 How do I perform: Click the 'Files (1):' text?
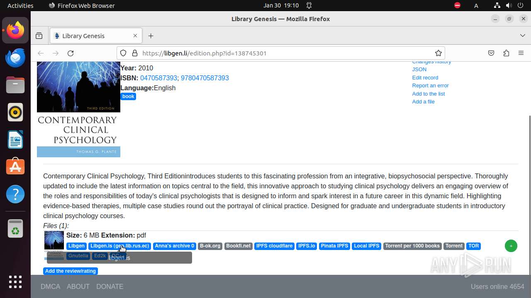pyautogui.click(x=56, y=226)
